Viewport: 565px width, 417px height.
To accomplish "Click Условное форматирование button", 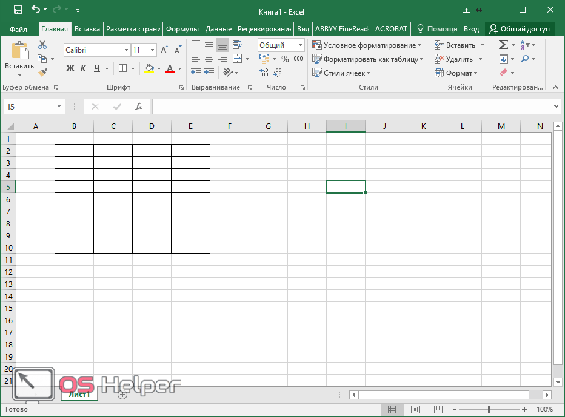I will pos(366,45).
